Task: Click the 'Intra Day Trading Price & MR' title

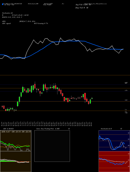Action: point(48,129)
